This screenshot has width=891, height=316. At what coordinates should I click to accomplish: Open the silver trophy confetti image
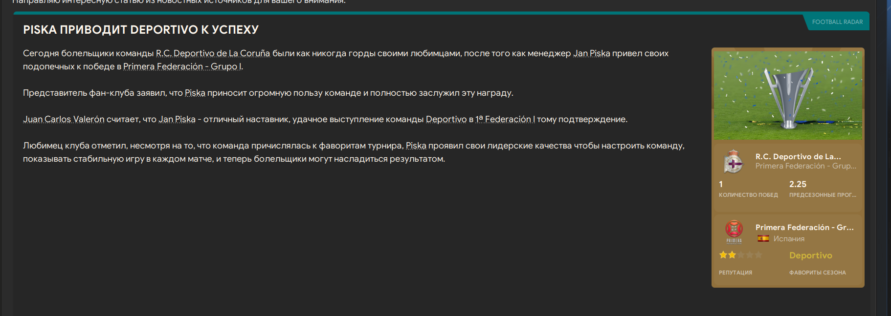click(788, 95)
